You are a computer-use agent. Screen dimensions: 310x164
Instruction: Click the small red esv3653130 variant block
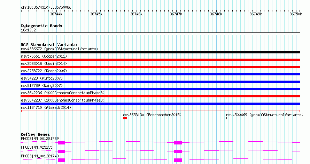125,118
